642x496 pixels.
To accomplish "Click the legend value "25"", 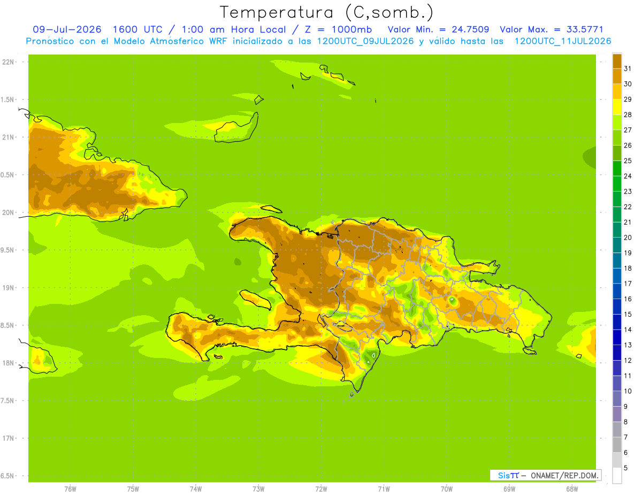I will (x=628, y=161).
